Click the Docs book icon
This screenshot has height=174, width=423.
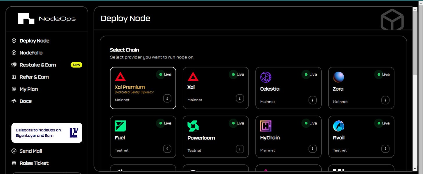pyautogui.click(x=14, y=101)
